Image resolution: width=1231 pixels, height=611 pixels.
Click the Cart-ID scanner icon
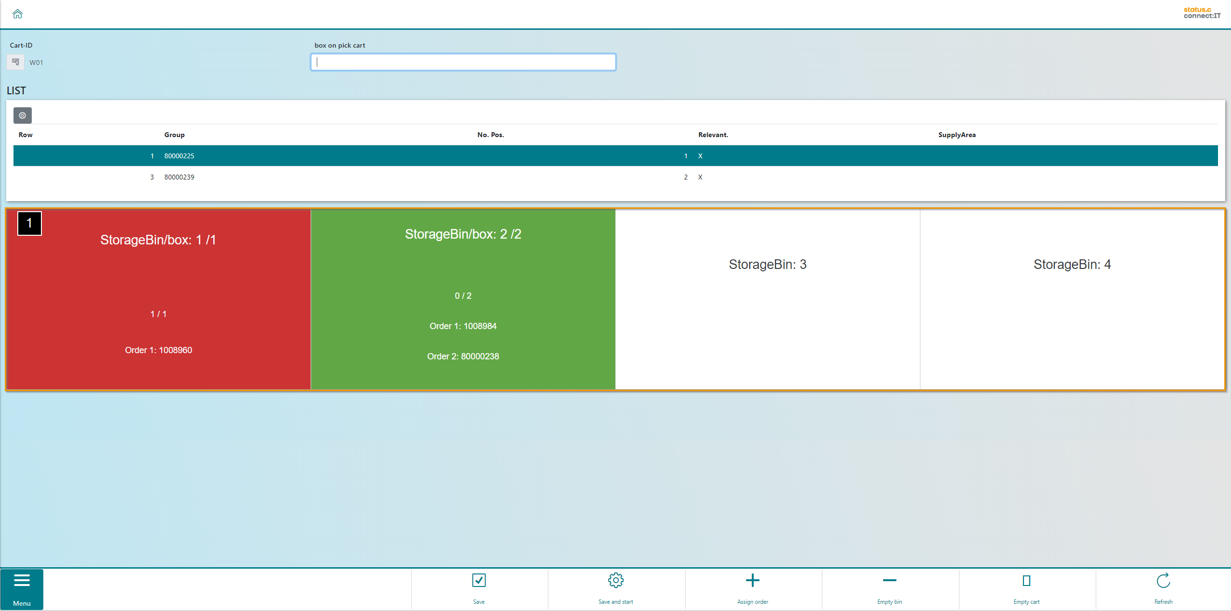[x=15, y=62]
